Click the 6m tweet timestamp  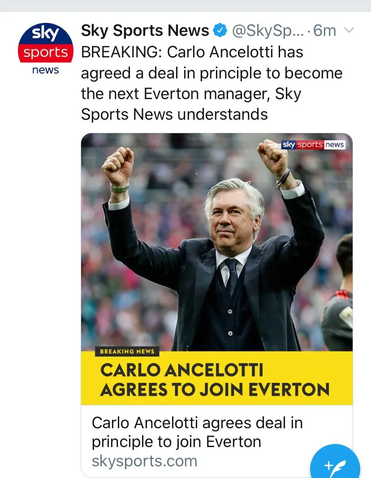point(325,30)
